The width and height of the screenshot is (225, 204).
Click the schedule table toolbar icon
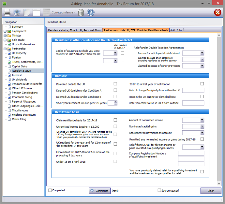point(37,12)
